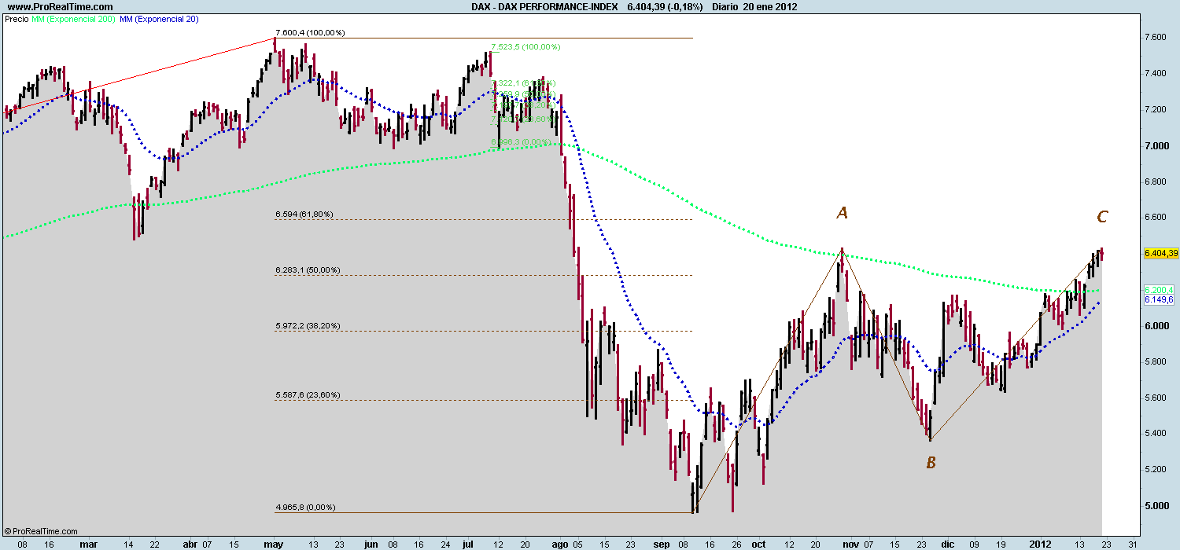The width and height of the screenshot is (1180, 550).
Task: Select the 6.404,39 (-0,18%) quote in header
Action: 666,6
